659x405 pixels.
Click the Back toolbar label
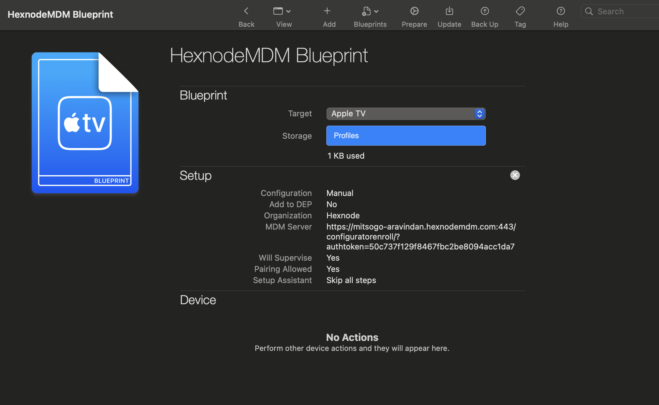(x=246, y=24)
